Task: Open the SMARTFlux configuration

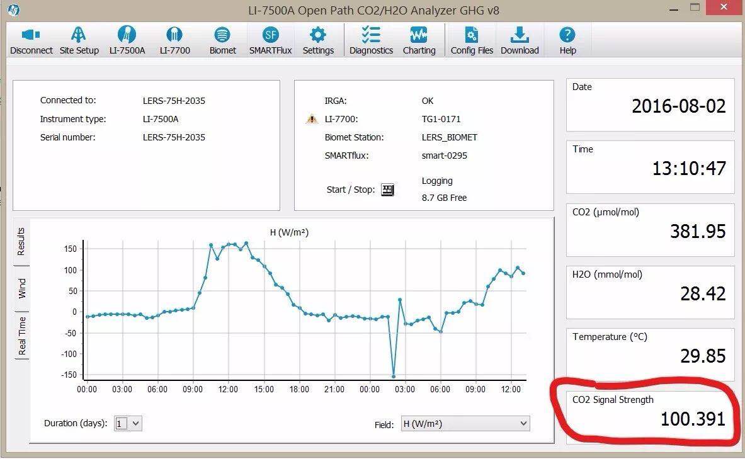Action: [270, 40]
